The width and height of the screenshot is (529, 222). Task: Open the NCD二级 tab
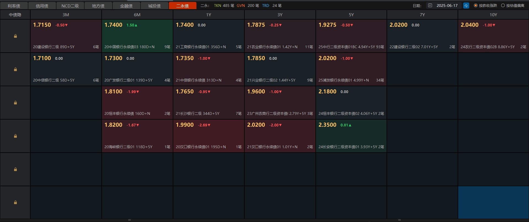click(70, 6)
